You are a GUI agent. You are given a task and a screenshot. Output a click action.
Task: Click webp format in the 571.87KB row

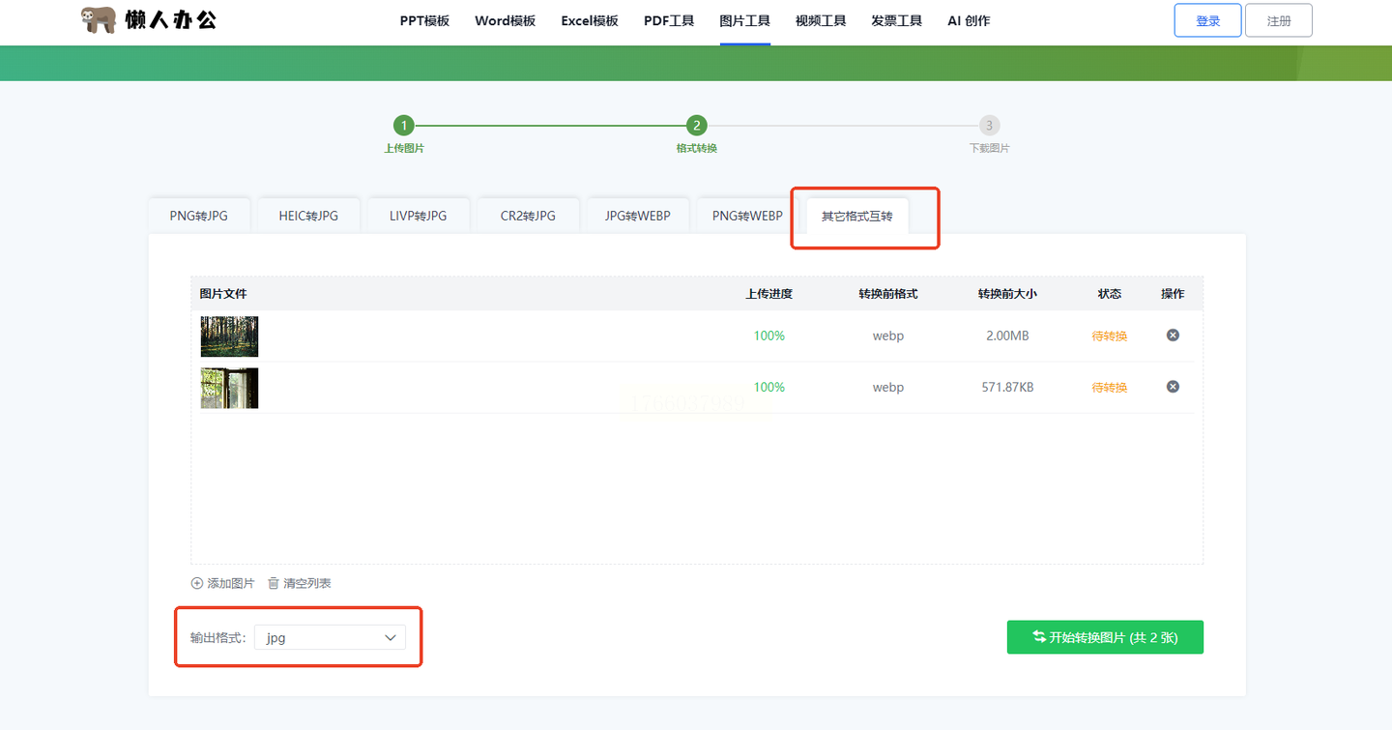[x=888, y=387]
